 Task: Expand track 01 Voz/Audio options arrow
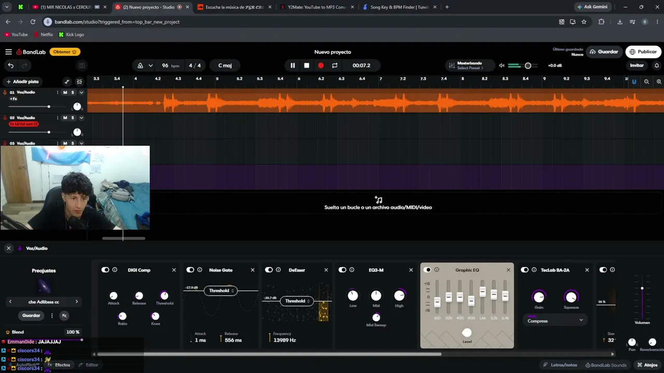coord(81,92)
